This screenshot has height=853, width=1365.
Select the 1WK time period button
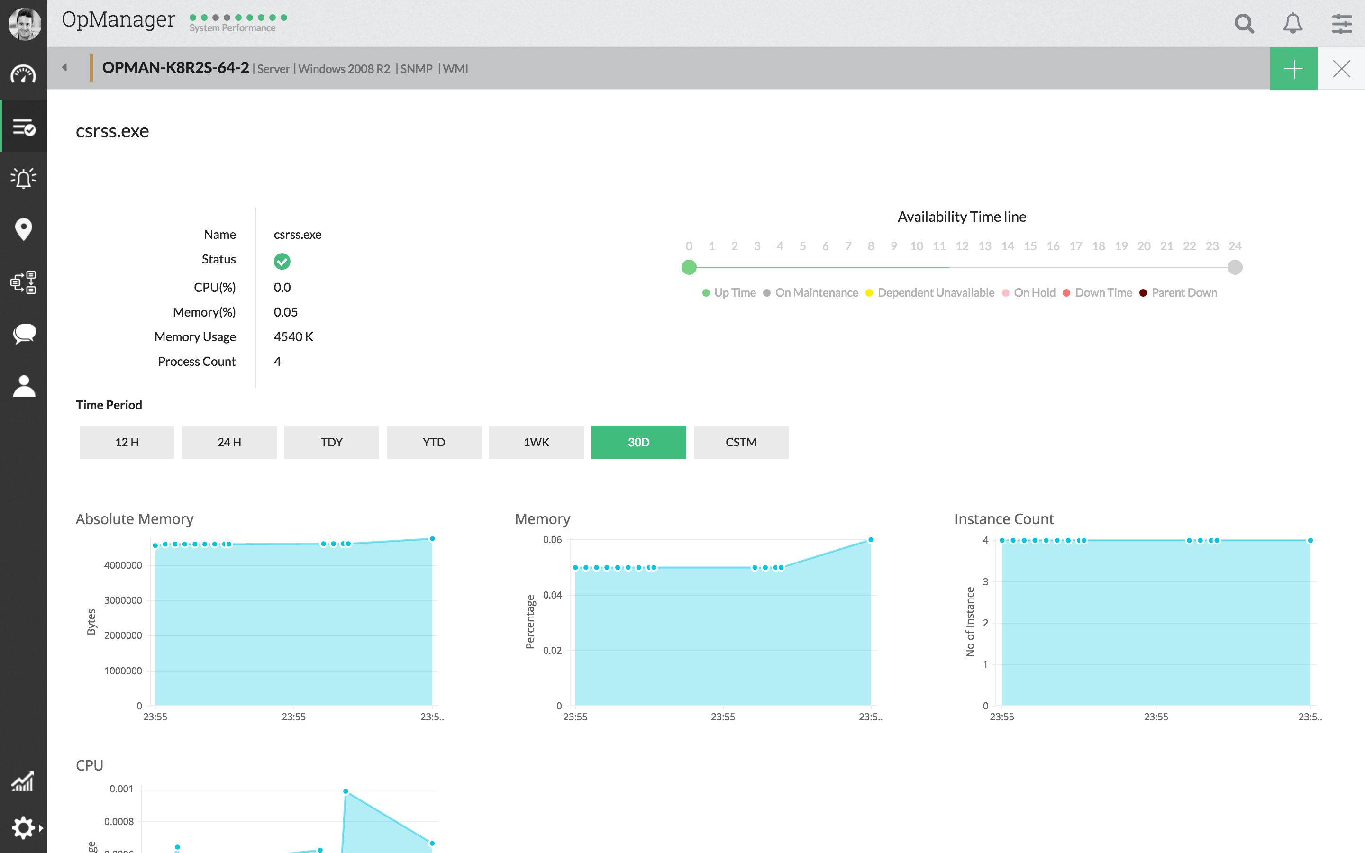[536, 442]
